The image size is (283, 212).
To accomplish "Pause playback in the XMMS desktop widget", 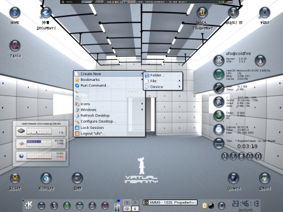I will coord(250,156).
